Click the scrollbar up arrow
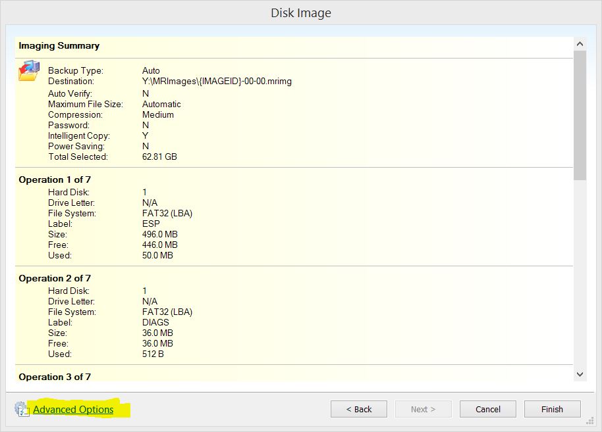The height and width of the screenshot is (432, 602). (580, 44)
